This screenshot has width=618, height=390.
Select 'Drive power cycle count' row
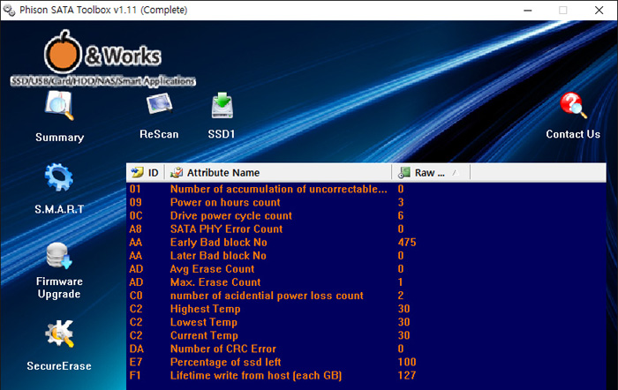click(x=366, y=216)
